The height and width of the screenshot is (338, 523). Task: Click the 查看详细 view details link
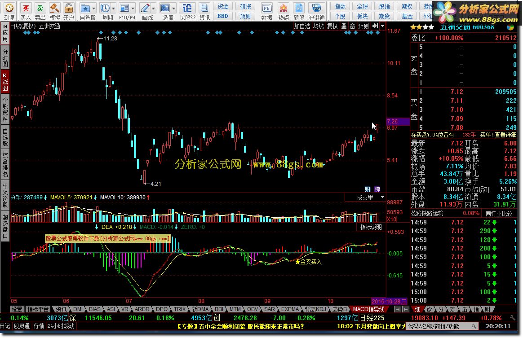click(x=505, y=135)
